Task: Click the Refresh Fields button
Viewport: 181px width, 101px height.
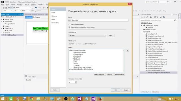Action: (119, 74)
